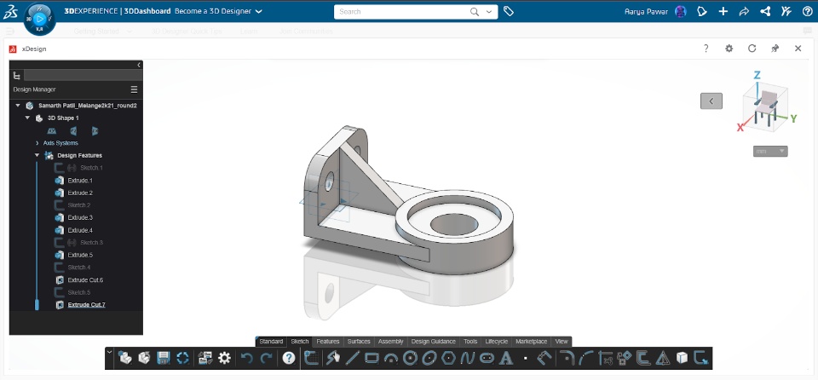The image size is (818, 380).
Task: Open the Become a 3D Designer dropdown
Action: pos(259,11)
